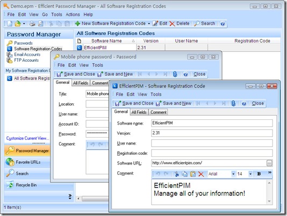Click the Print icon in main toolbar
Viewport: 287px width, 216px height.
32,24
